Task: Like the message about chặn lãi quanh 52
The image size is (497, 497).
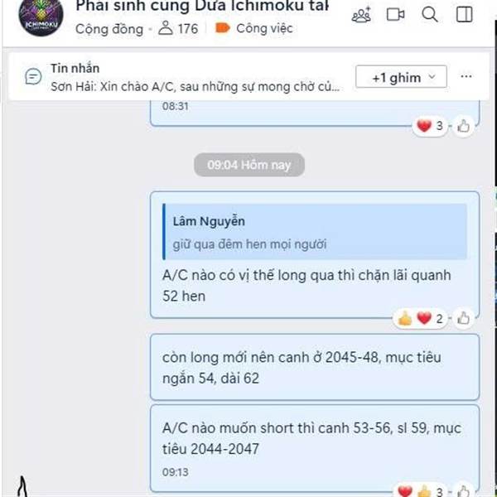Action: pos(463,319)
